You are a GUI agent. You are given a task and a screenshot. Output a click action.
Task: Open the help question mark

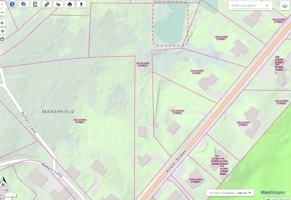pos(3,39)
